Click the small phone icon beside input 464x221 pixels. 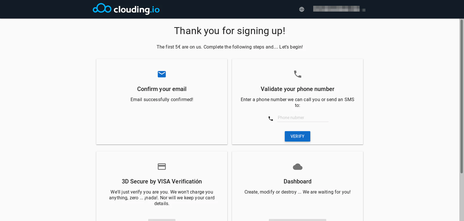click(x=271, y=118)
